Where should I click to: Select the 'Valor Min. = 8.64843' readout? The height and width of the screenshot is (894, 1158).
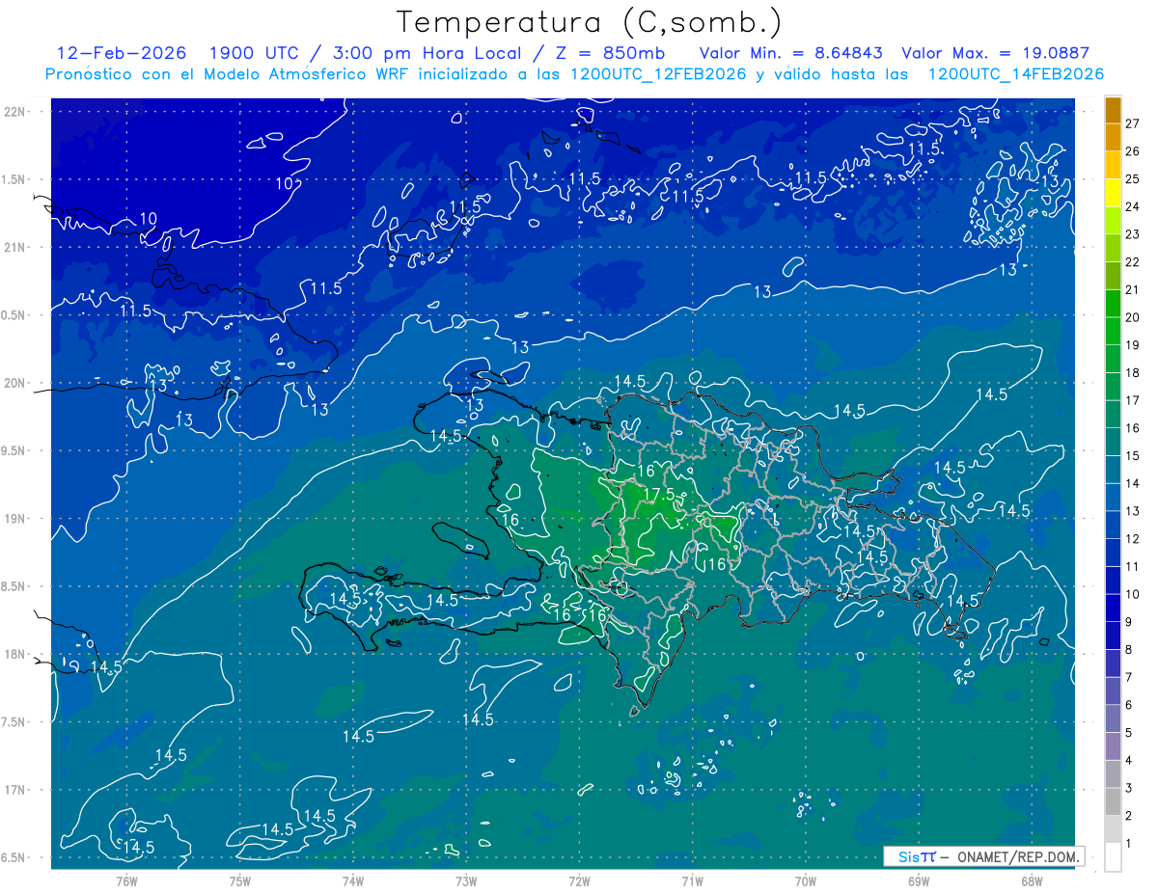(x=791, y=53)
